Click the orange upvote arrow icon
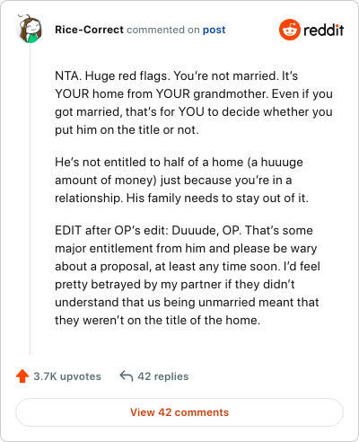 (22, 376)
